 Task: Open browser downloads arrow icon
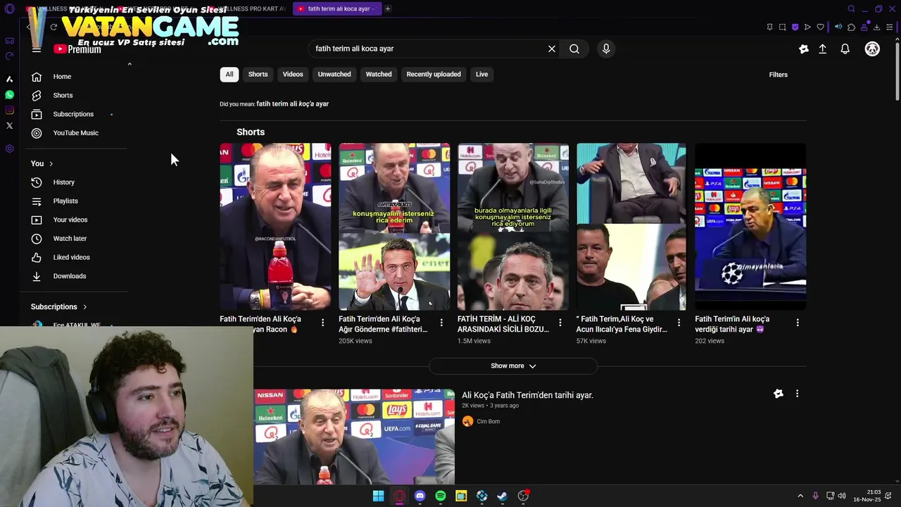coord(876,27)
